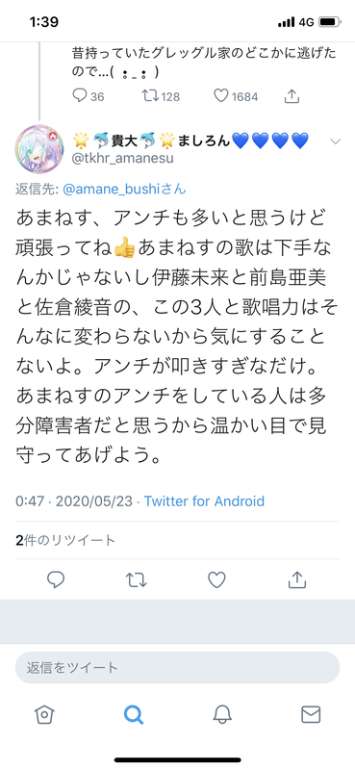The width and height of the screenshot is (355, 770).
Task: Open the tweet options chevron menu
Action: [x=336, y=141]
